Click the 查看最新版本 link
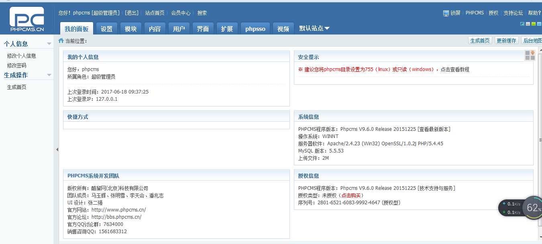542x244 pixels. [434, 129]
